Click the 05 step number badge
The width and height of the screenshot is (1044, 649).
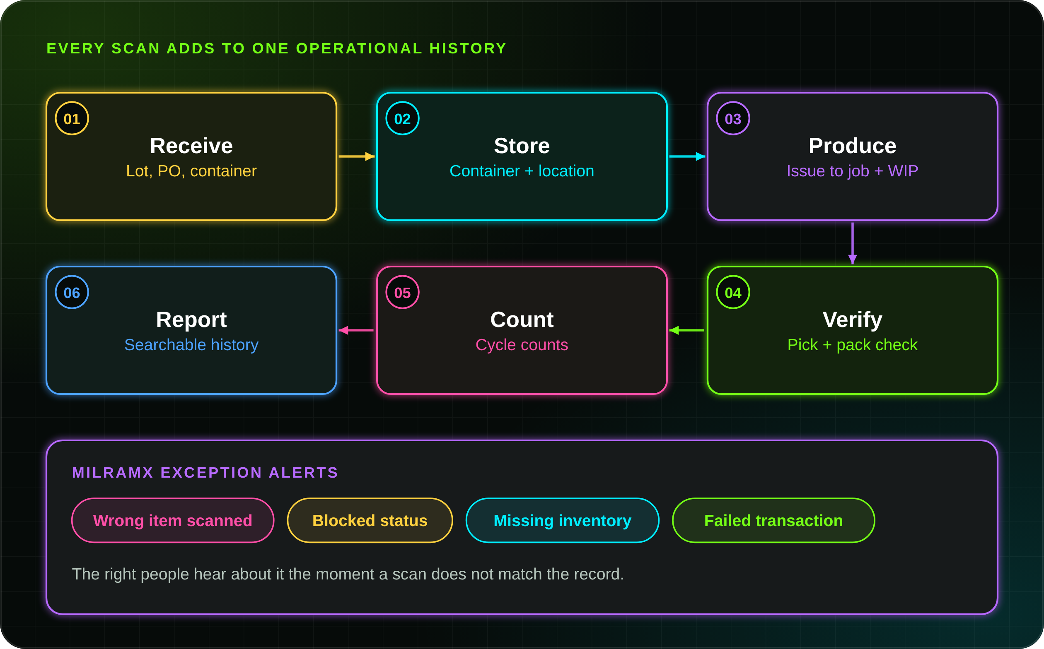coord(403,292)
